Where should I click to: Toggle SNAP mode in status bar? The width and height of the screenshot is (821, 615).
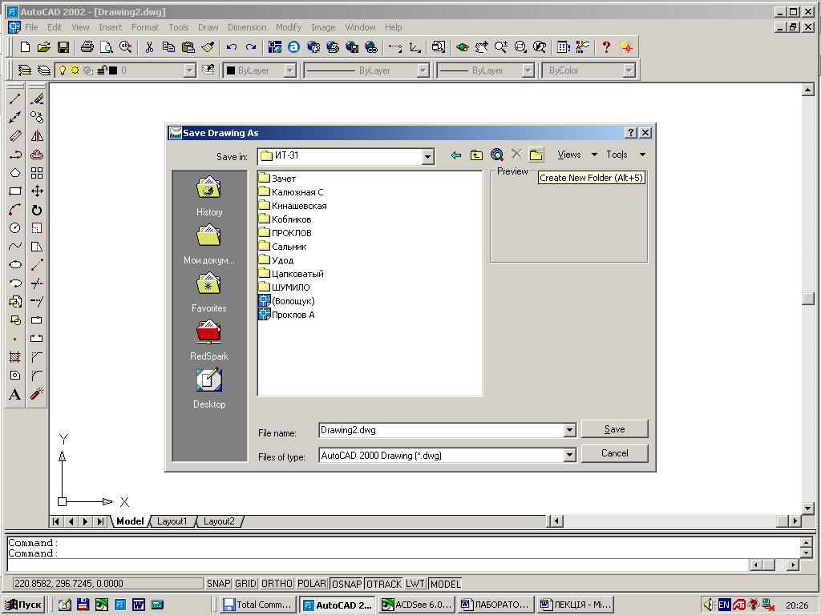218,584
